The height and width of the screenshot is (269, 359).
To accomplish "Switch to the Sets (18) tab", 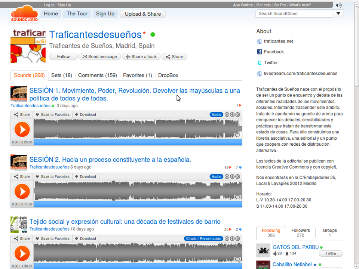I will (x=62, y=75).
